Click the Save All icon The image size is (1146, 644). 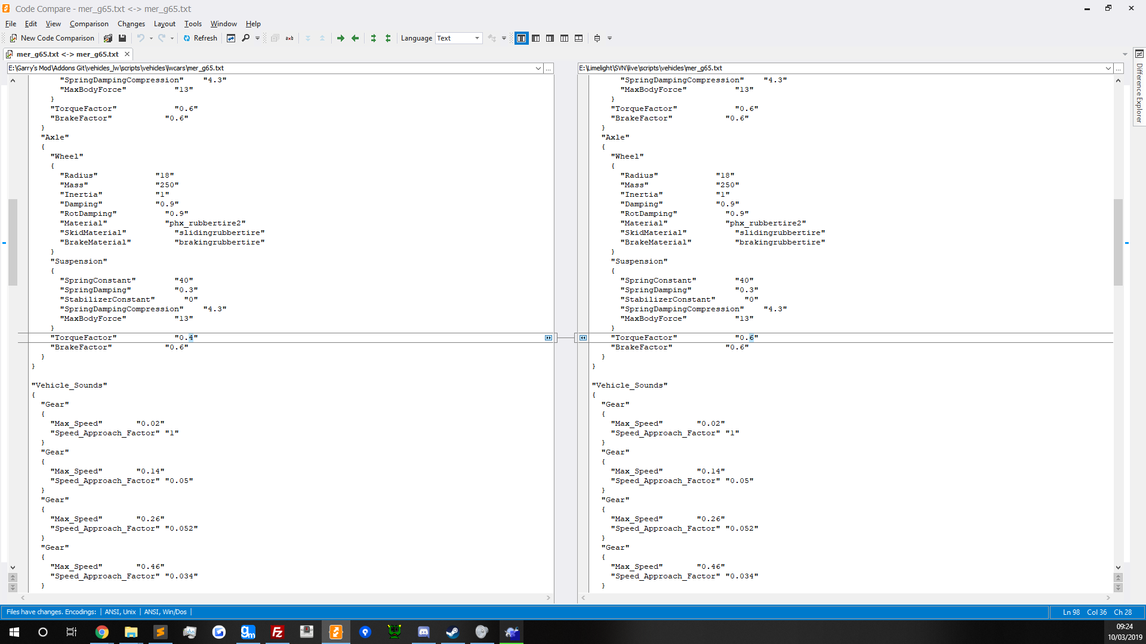pos(108,38)
